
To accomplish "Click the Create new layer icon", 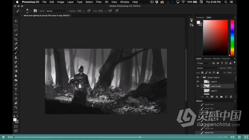I will click(x=226, y=97).
